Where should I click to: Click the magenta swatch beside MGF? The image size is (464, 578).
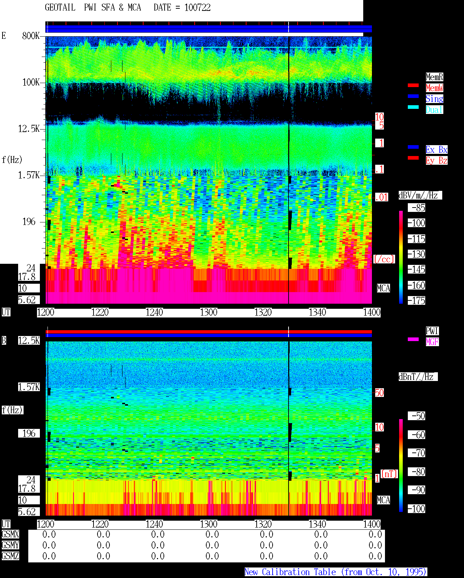tap(413, 339)
